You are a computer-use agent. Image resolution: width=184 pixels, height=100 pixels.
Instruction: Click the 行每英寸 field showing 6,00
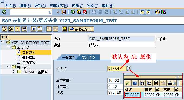pos(115,86)
